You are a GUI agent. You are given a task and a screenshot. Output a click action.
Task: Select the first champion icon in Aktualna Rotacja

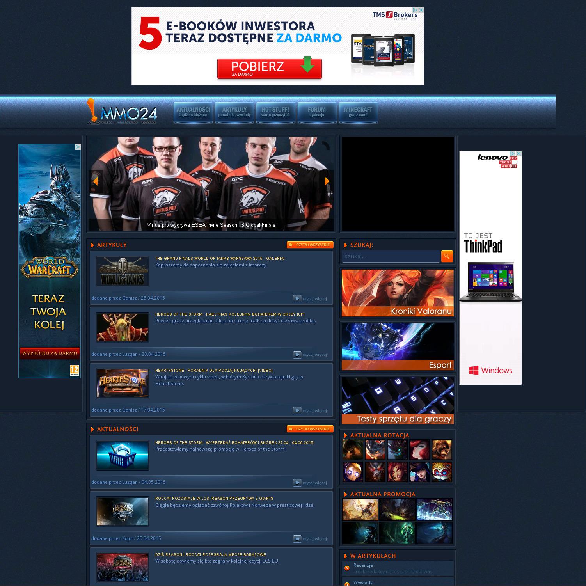pos(353,449)
